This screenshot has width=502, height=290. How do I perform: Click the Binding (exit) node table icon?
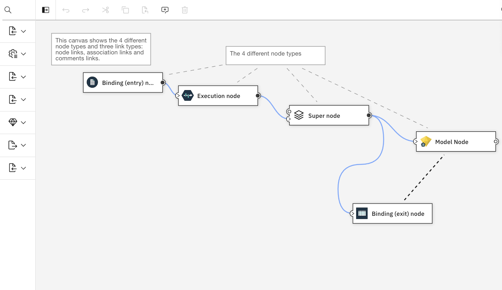[x=362, y=213]
